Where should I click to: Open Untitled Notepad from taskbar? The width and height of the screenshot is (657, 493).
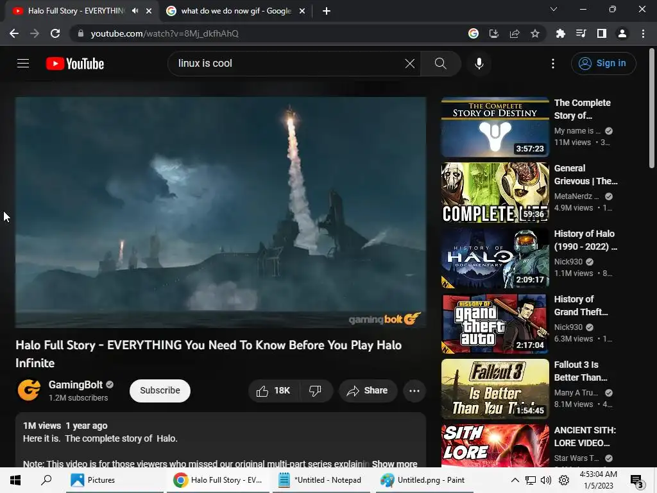(x=321, y=480)
